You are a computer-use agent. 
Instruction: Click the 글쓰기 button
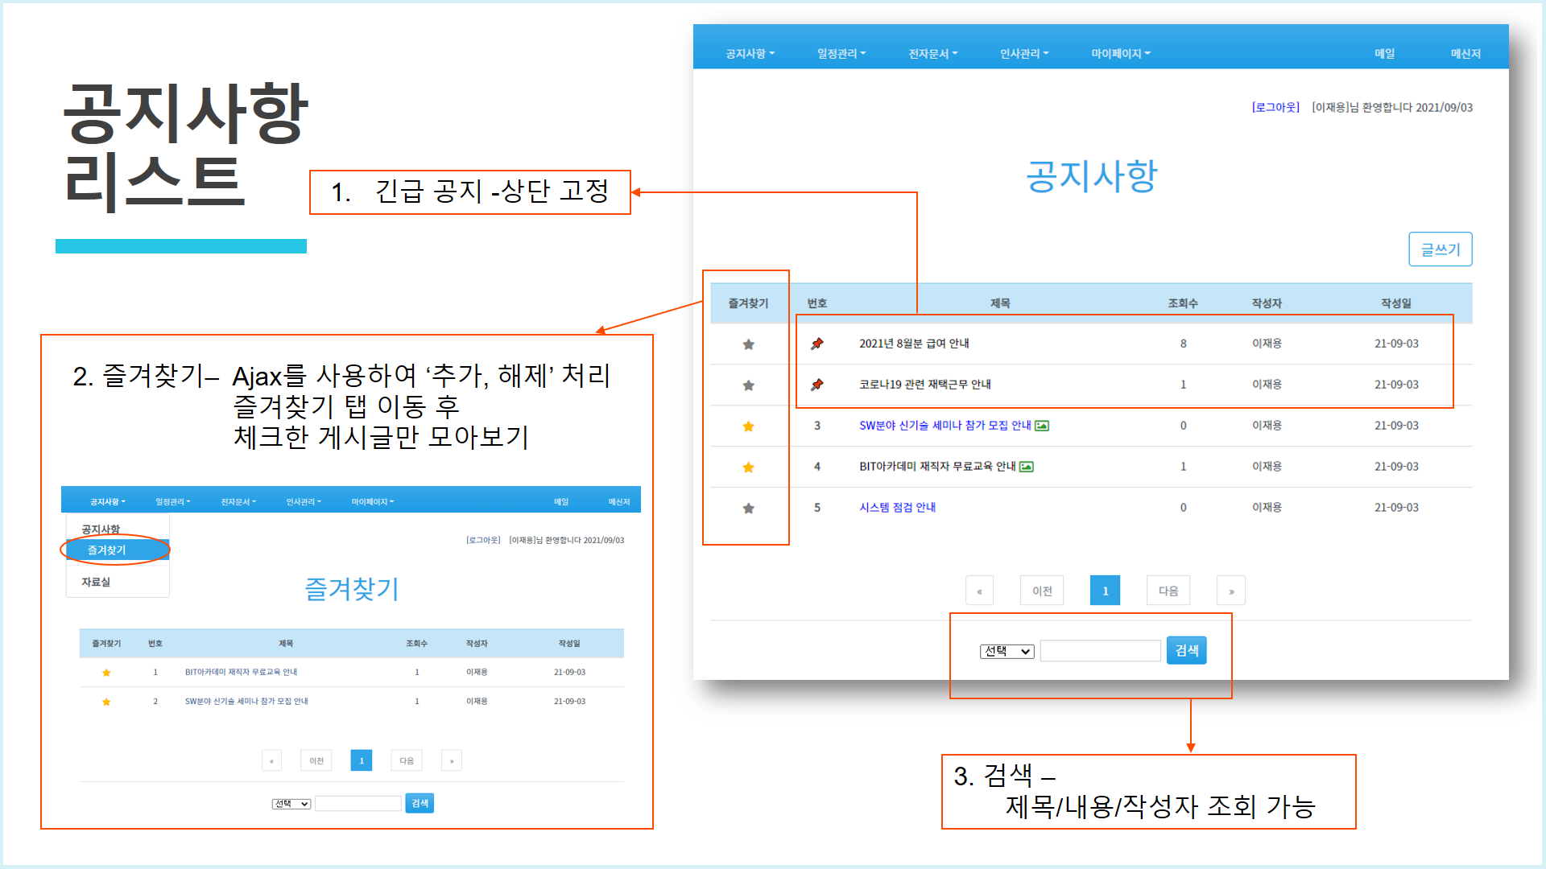[x=1441, y=249]
